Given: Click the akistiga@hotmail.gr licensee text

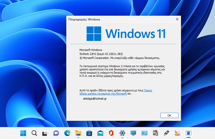Looking at the screenshot, I should coord(95,99).
